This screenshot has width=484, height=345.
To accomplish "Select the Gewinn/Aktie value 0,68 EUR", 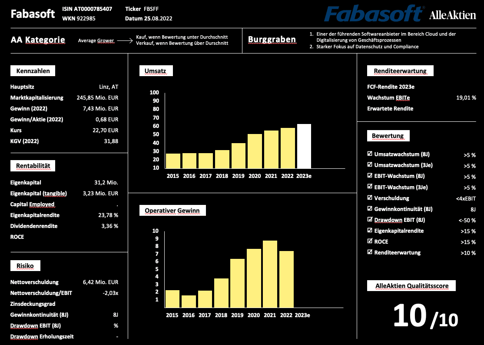I will (107, 119).
